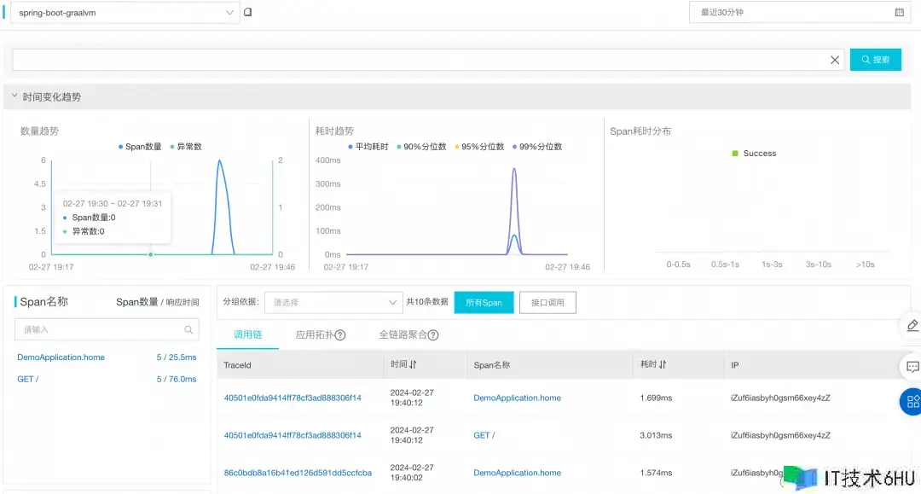Collapse the 时间变化趋势 section
The width and height of the screenshot is (921, 494).
click(14, 97)
